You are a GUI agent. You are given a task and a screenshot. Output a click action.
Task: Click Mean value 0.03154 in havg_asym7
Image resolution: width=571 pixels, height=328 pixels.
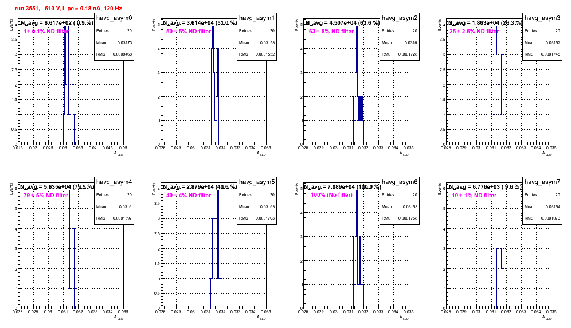[x=553, y=206]
